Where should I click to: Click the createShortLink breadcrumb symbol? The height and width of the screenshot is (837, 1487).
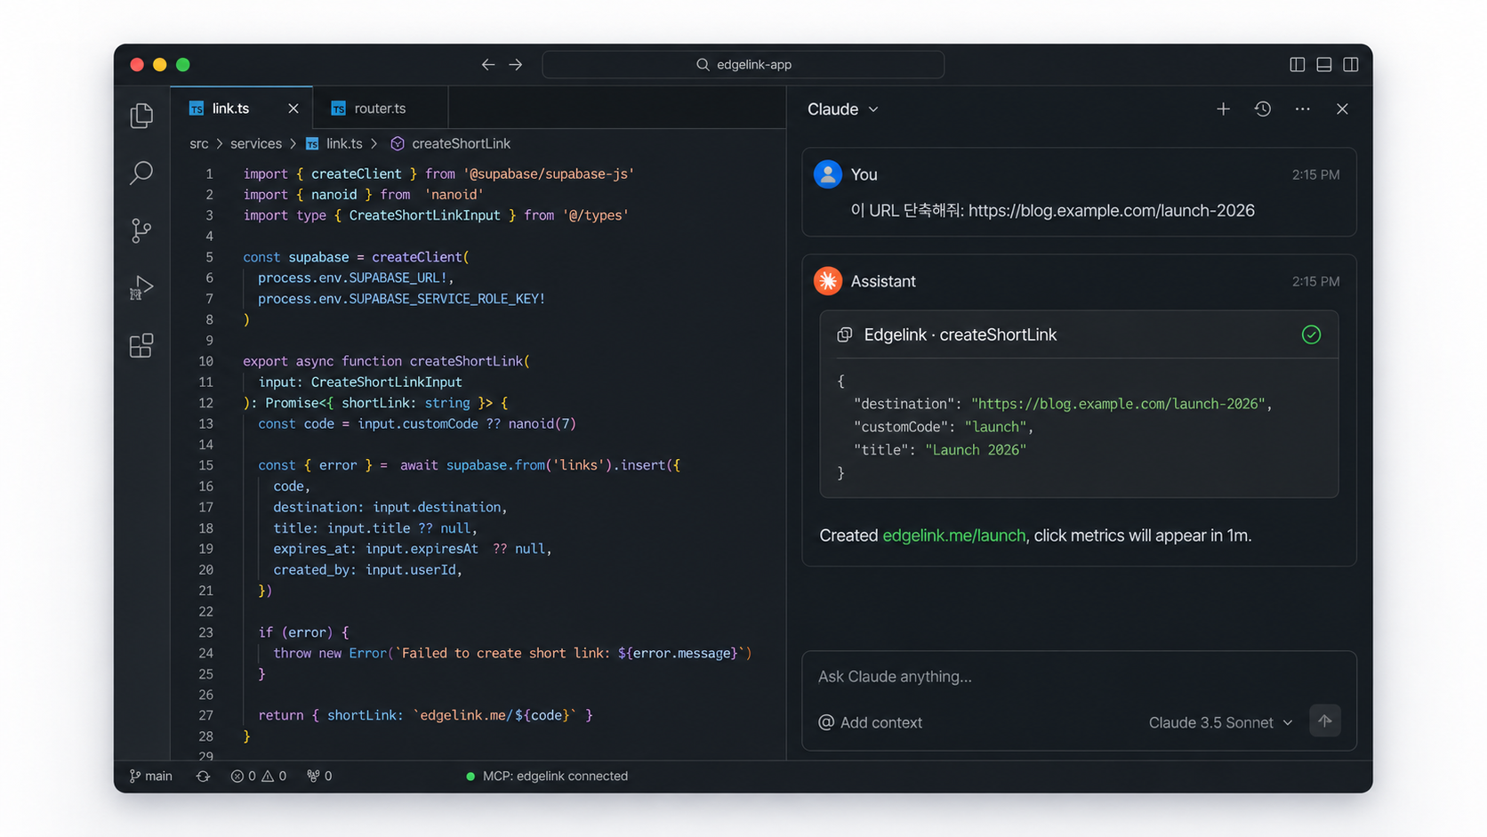click(451, 143)
